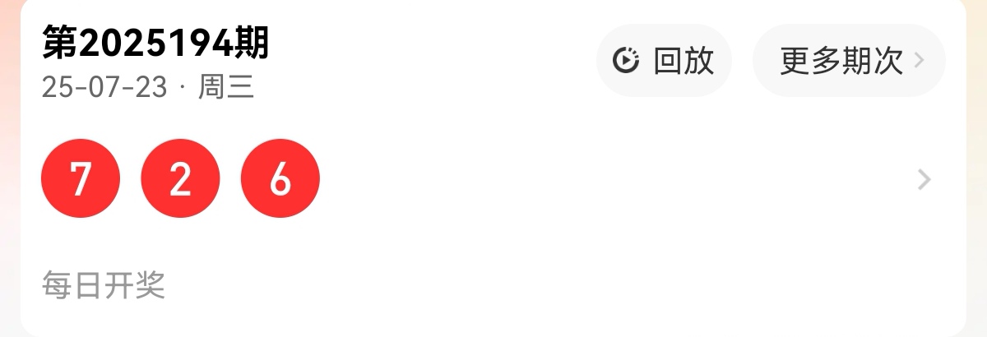The height and width of the screenshot is (337, 987).
Task: Tap the 回放 text label
Action: click(x=683, y=61)
